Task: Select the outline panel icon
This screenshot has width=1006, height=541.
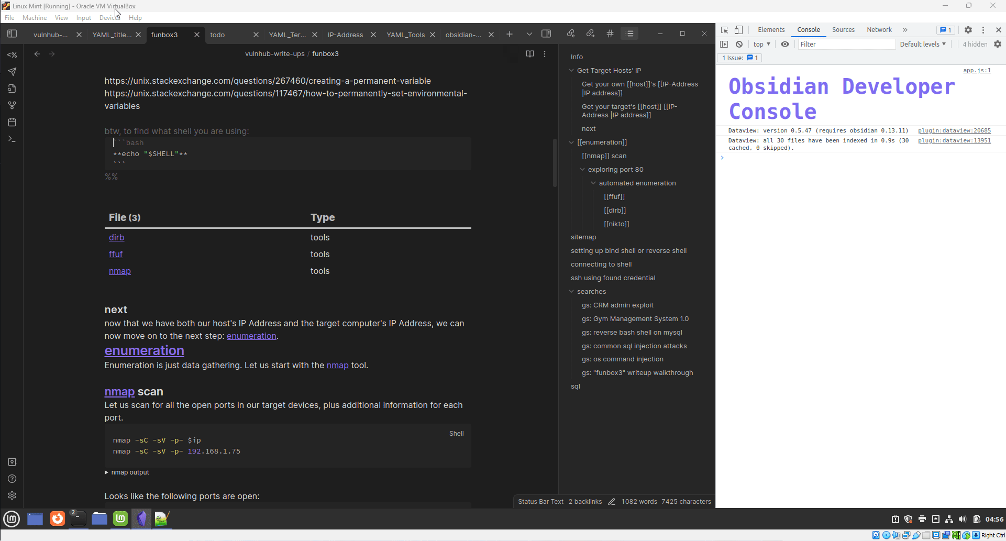Action: (x=629, y=34)
